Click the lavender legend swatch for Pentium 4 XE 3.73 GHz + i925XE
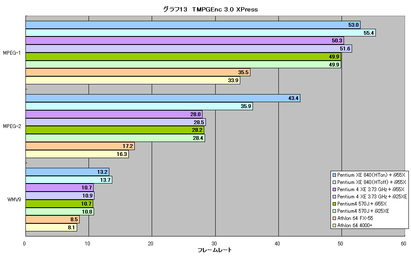This screenshot has width=411, height=256. click(334, 197)
